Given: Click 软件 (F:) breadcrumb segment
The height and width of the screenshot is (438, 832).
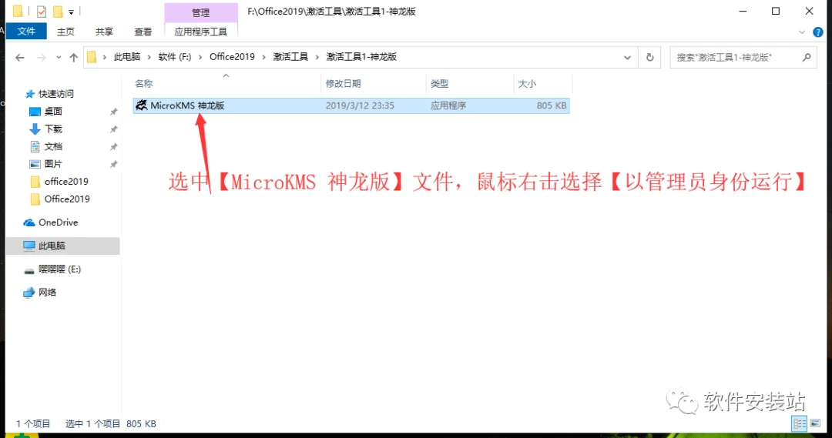Looking at the screenshot, I should click(x=175, y=57).
